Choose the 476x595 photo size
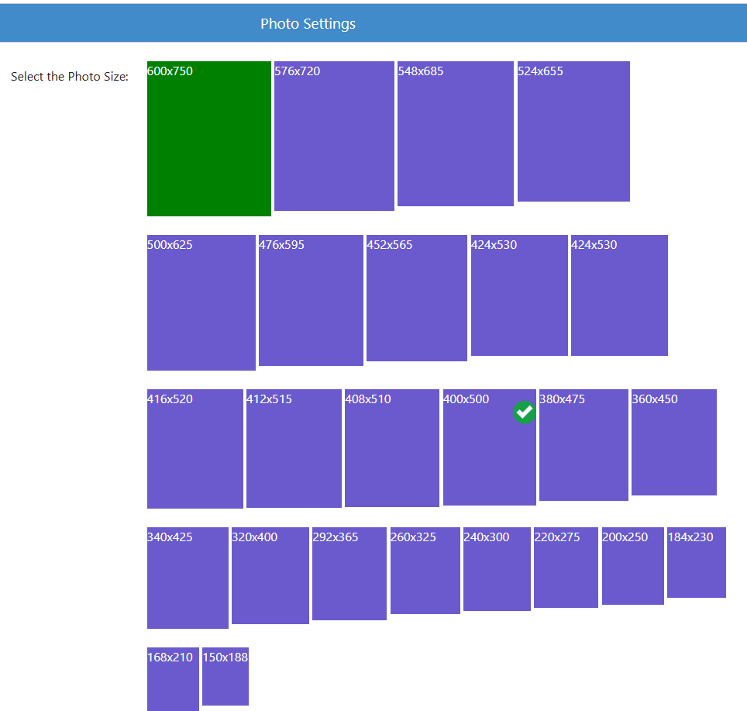Viewport: 747px width, 711px height. (x=311, y=300)
